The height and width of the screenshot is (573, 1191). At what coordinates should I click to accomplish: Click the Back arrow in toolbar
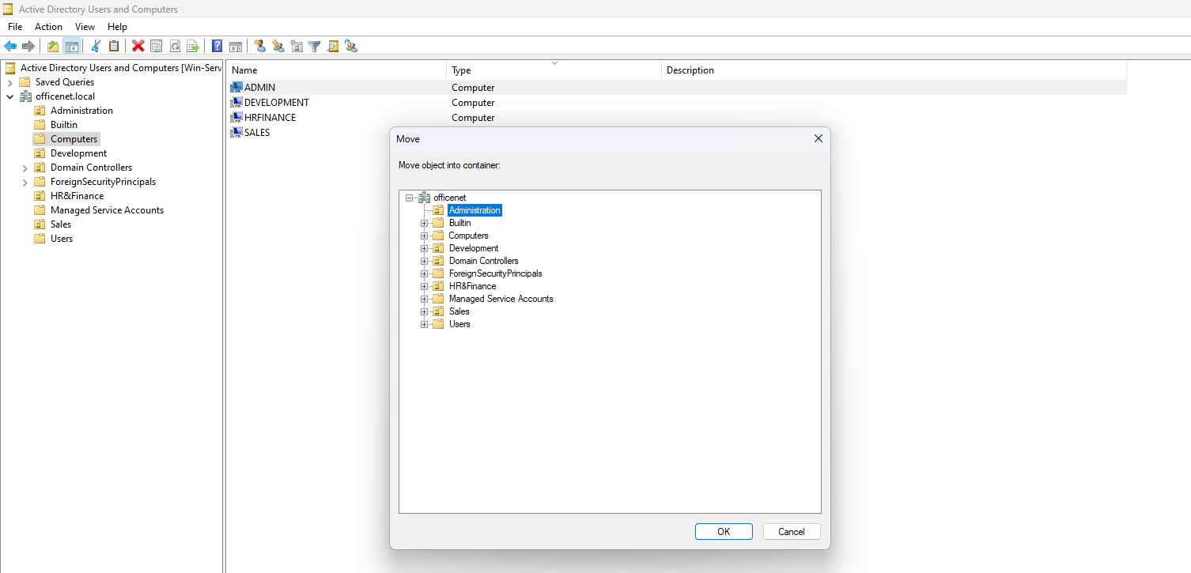(10, 46)
